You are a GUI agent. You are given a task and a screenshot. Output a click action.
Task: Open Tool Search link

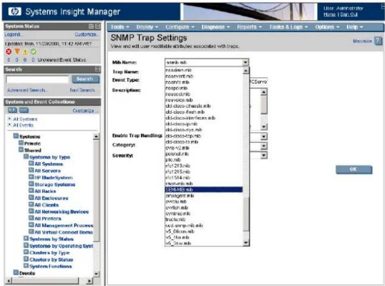point(82,90)
